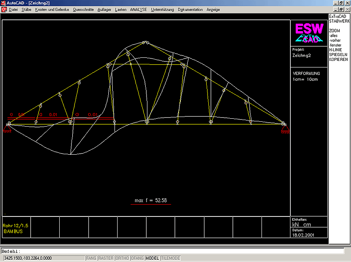Open the Querschnitte menu
The image size is (351, 262).
[83, 10]
